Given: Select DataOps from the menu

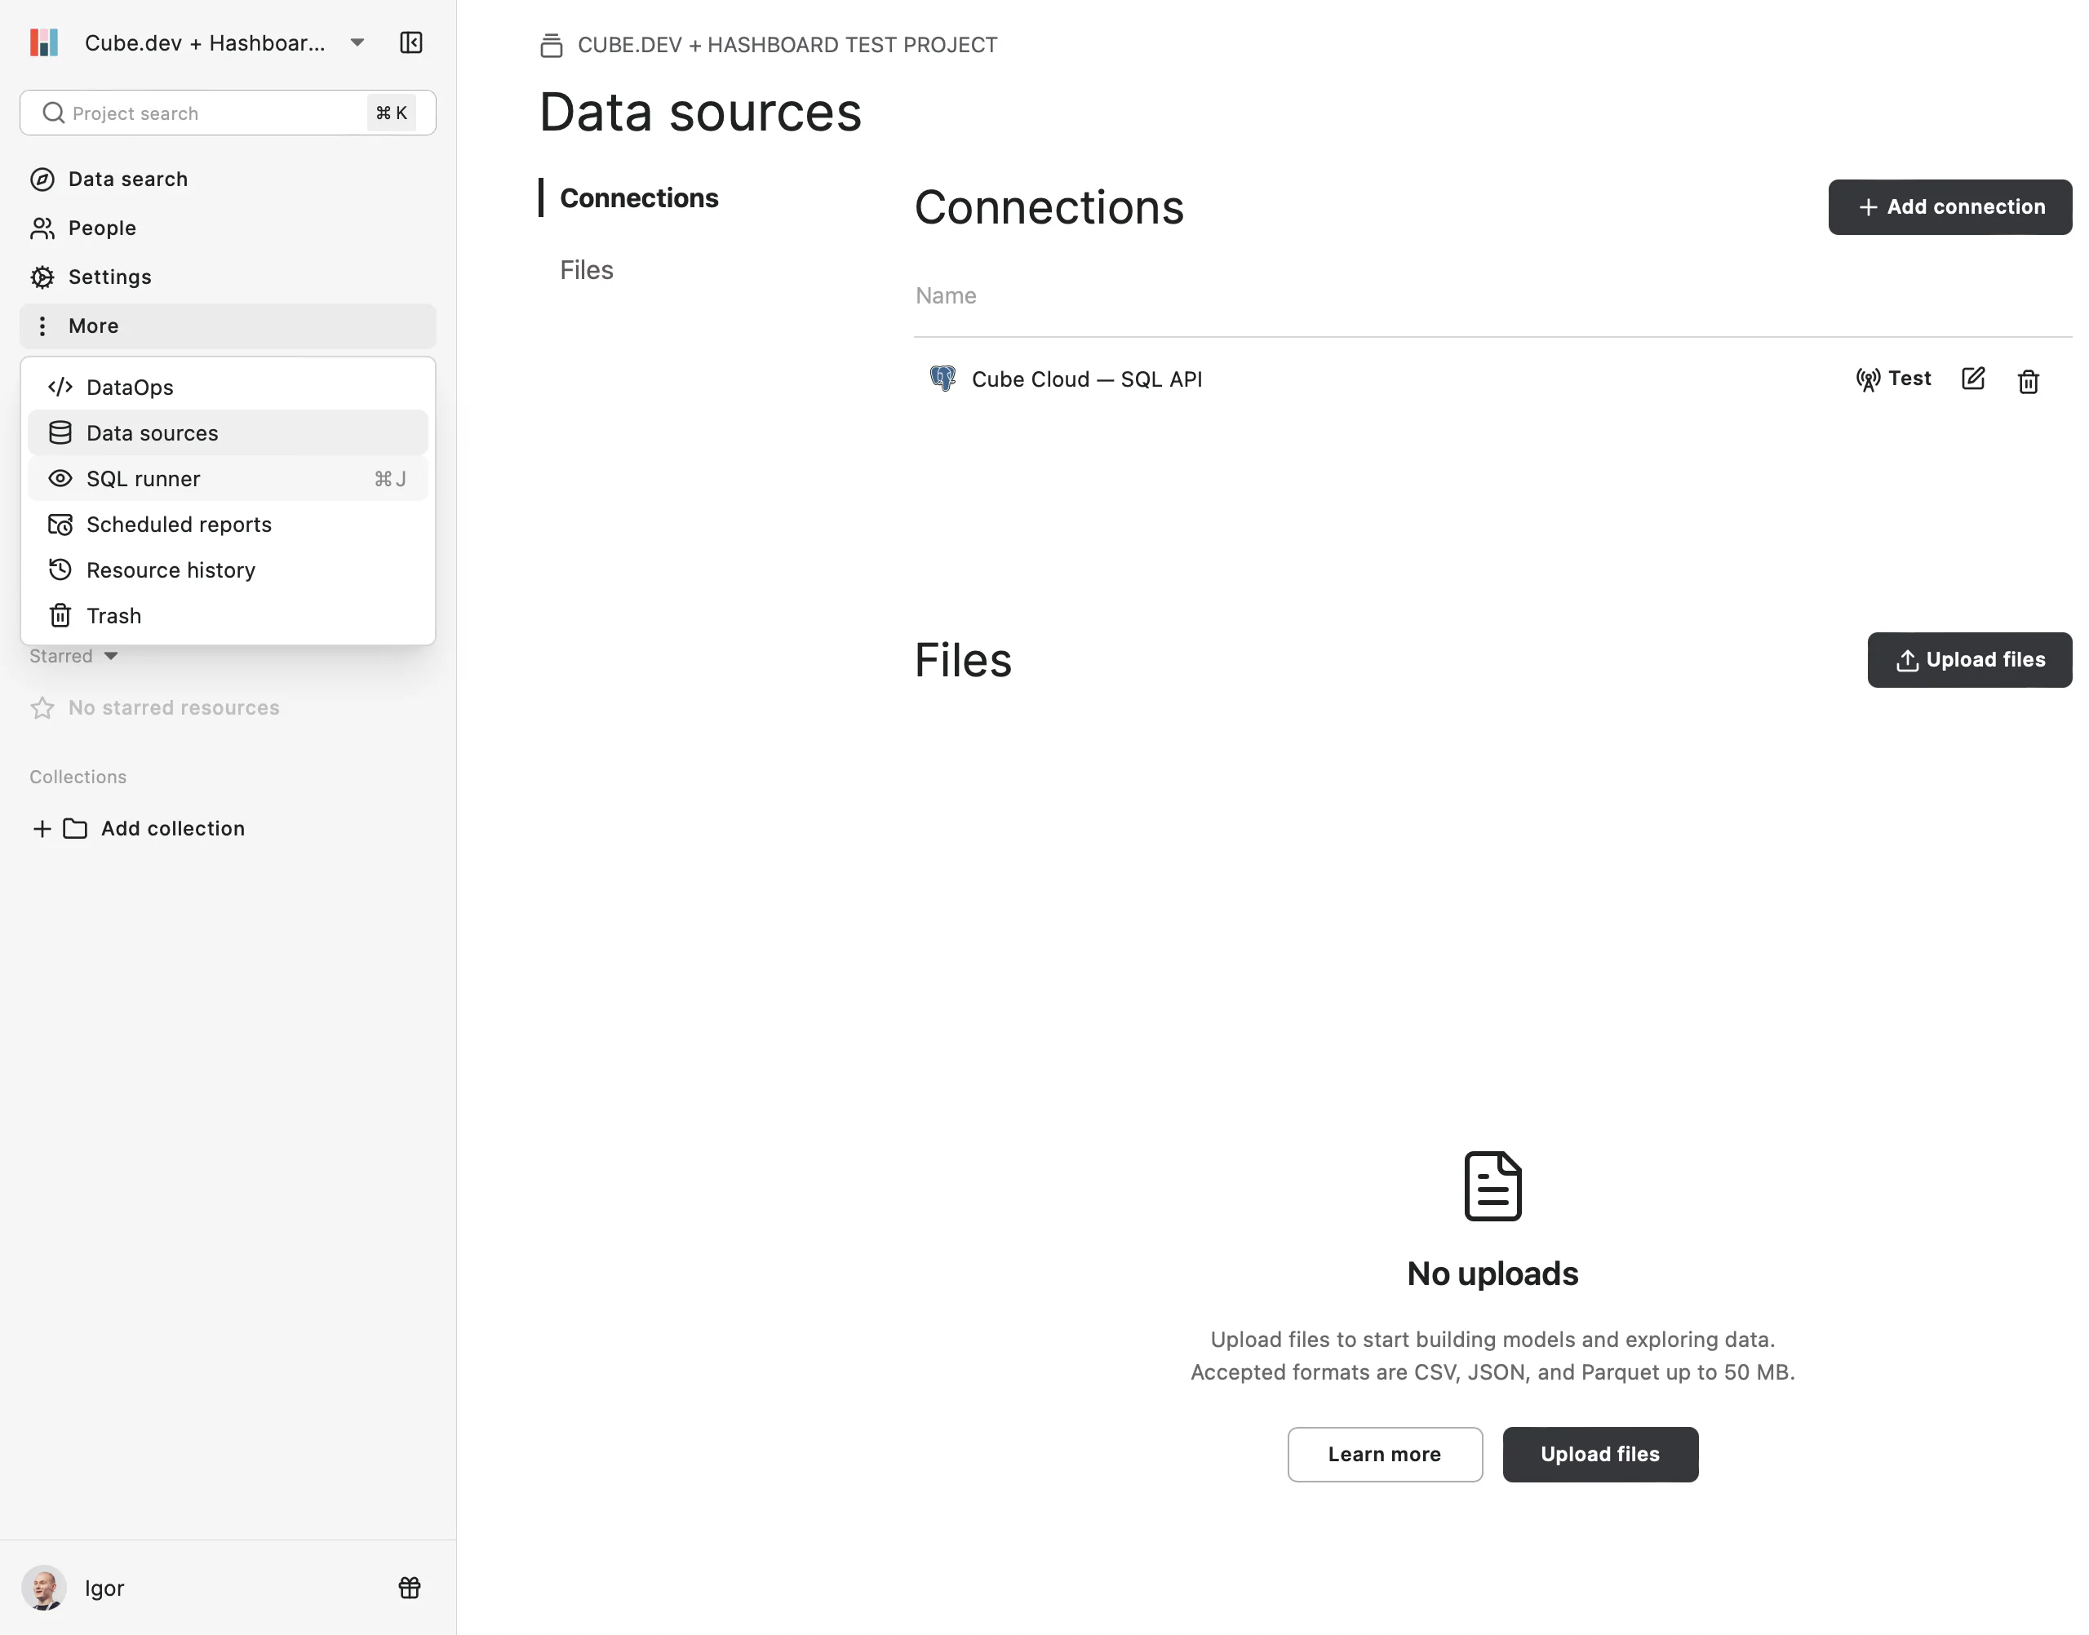Looking at the screenshot, I should click(x=129, y=388).
